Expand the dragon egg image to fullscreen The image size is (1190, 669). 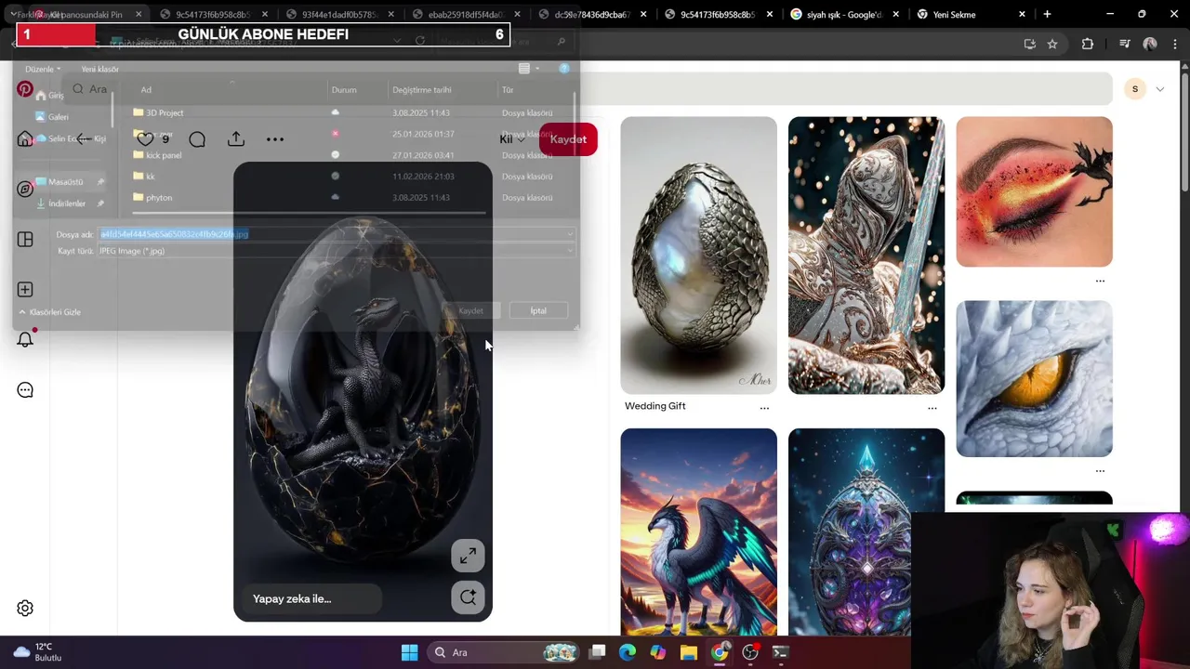pyautogui.click(x=468, y=556)
